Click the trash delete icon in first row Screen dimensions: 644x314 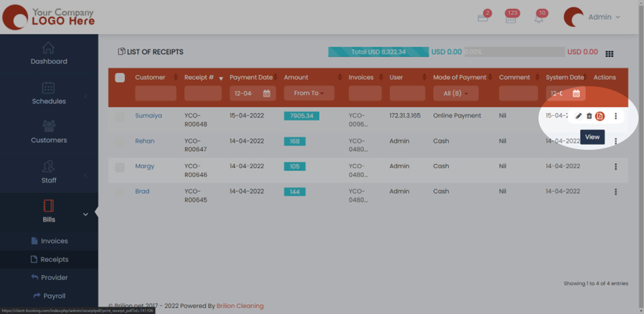pos(589,116)
